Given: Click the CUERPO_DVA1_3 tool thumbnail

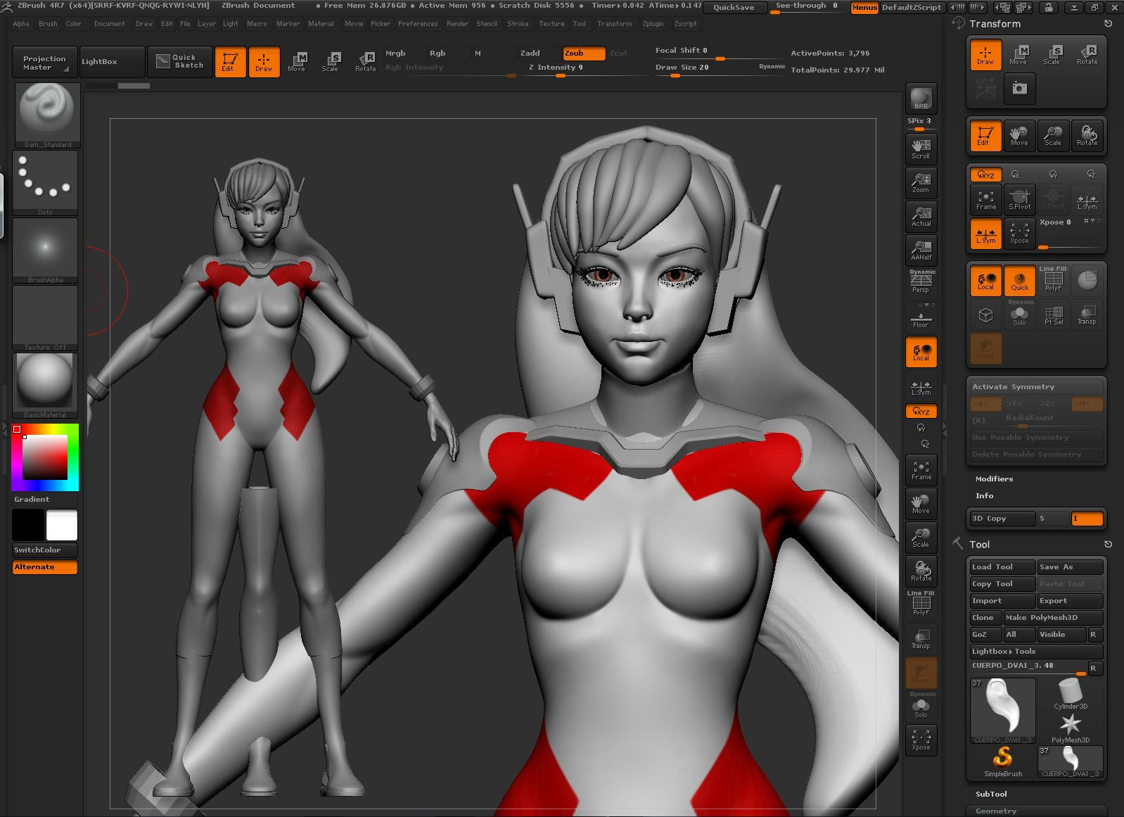Looking at the screenshot, I should pos(1002,709).
